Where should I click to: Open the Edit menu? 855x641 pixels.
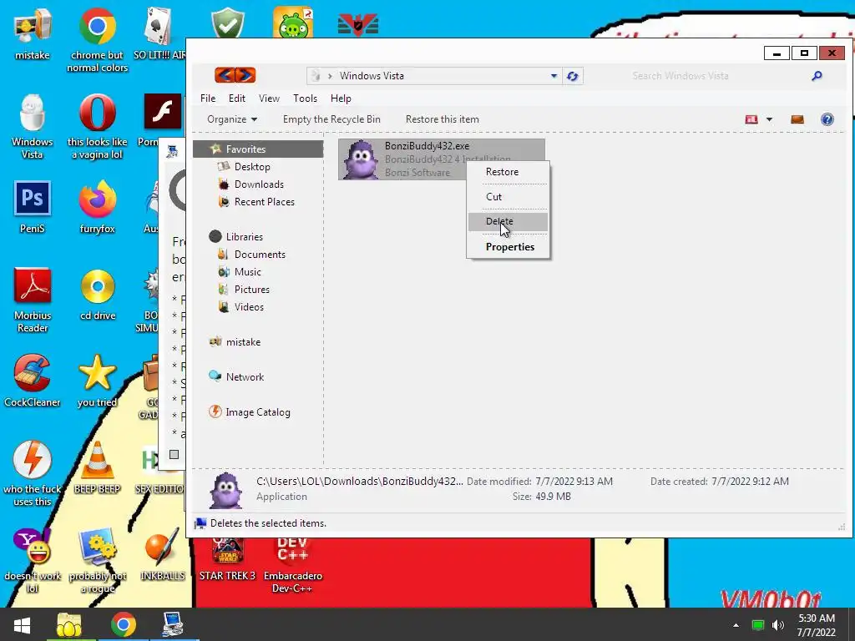(236, 98)
